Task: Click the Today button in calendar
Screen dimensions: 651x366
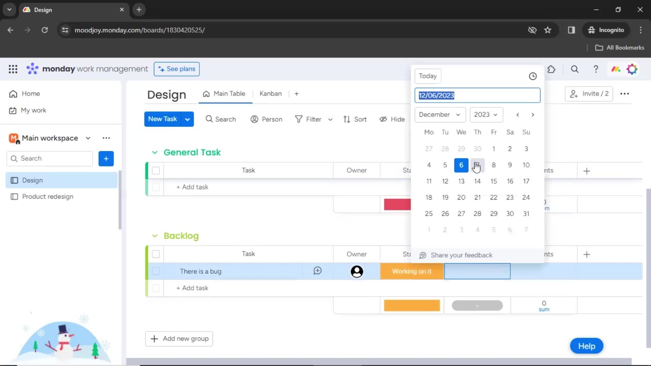Action: (x=428, y=76)
